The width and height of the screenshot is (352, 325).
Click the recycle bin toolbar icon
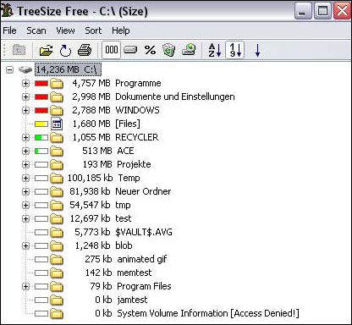(168, 50)
